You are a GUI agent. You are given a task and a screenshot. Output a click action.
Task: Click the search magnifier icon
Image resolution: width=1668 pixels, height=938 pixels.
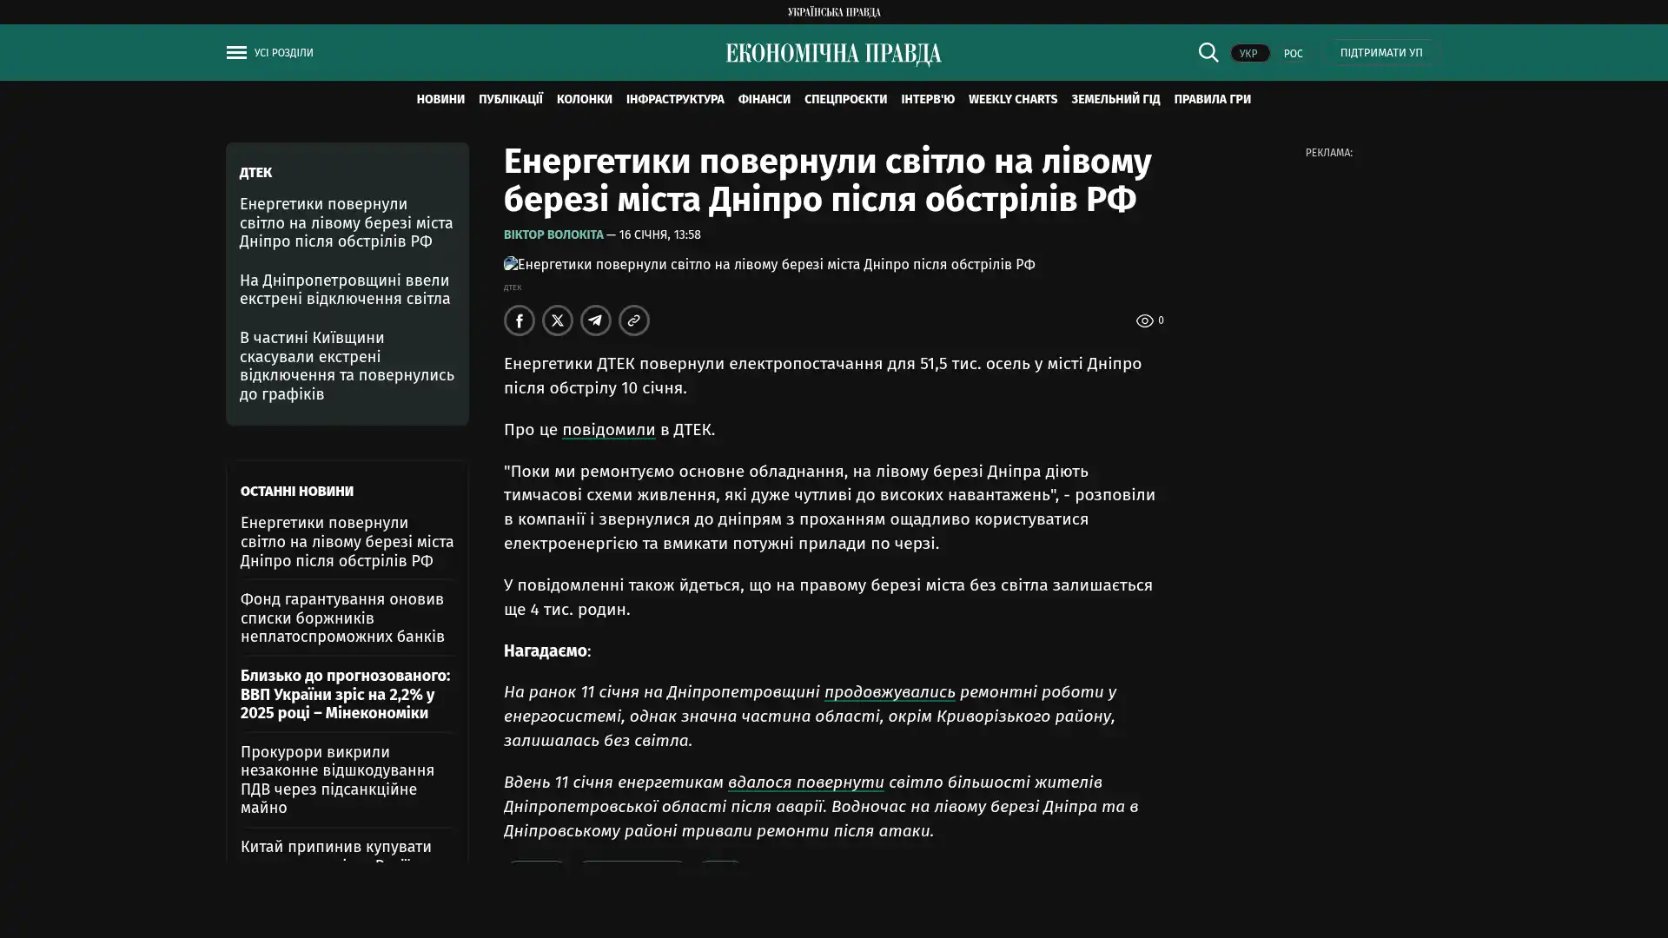click(x=1208, y=53)
